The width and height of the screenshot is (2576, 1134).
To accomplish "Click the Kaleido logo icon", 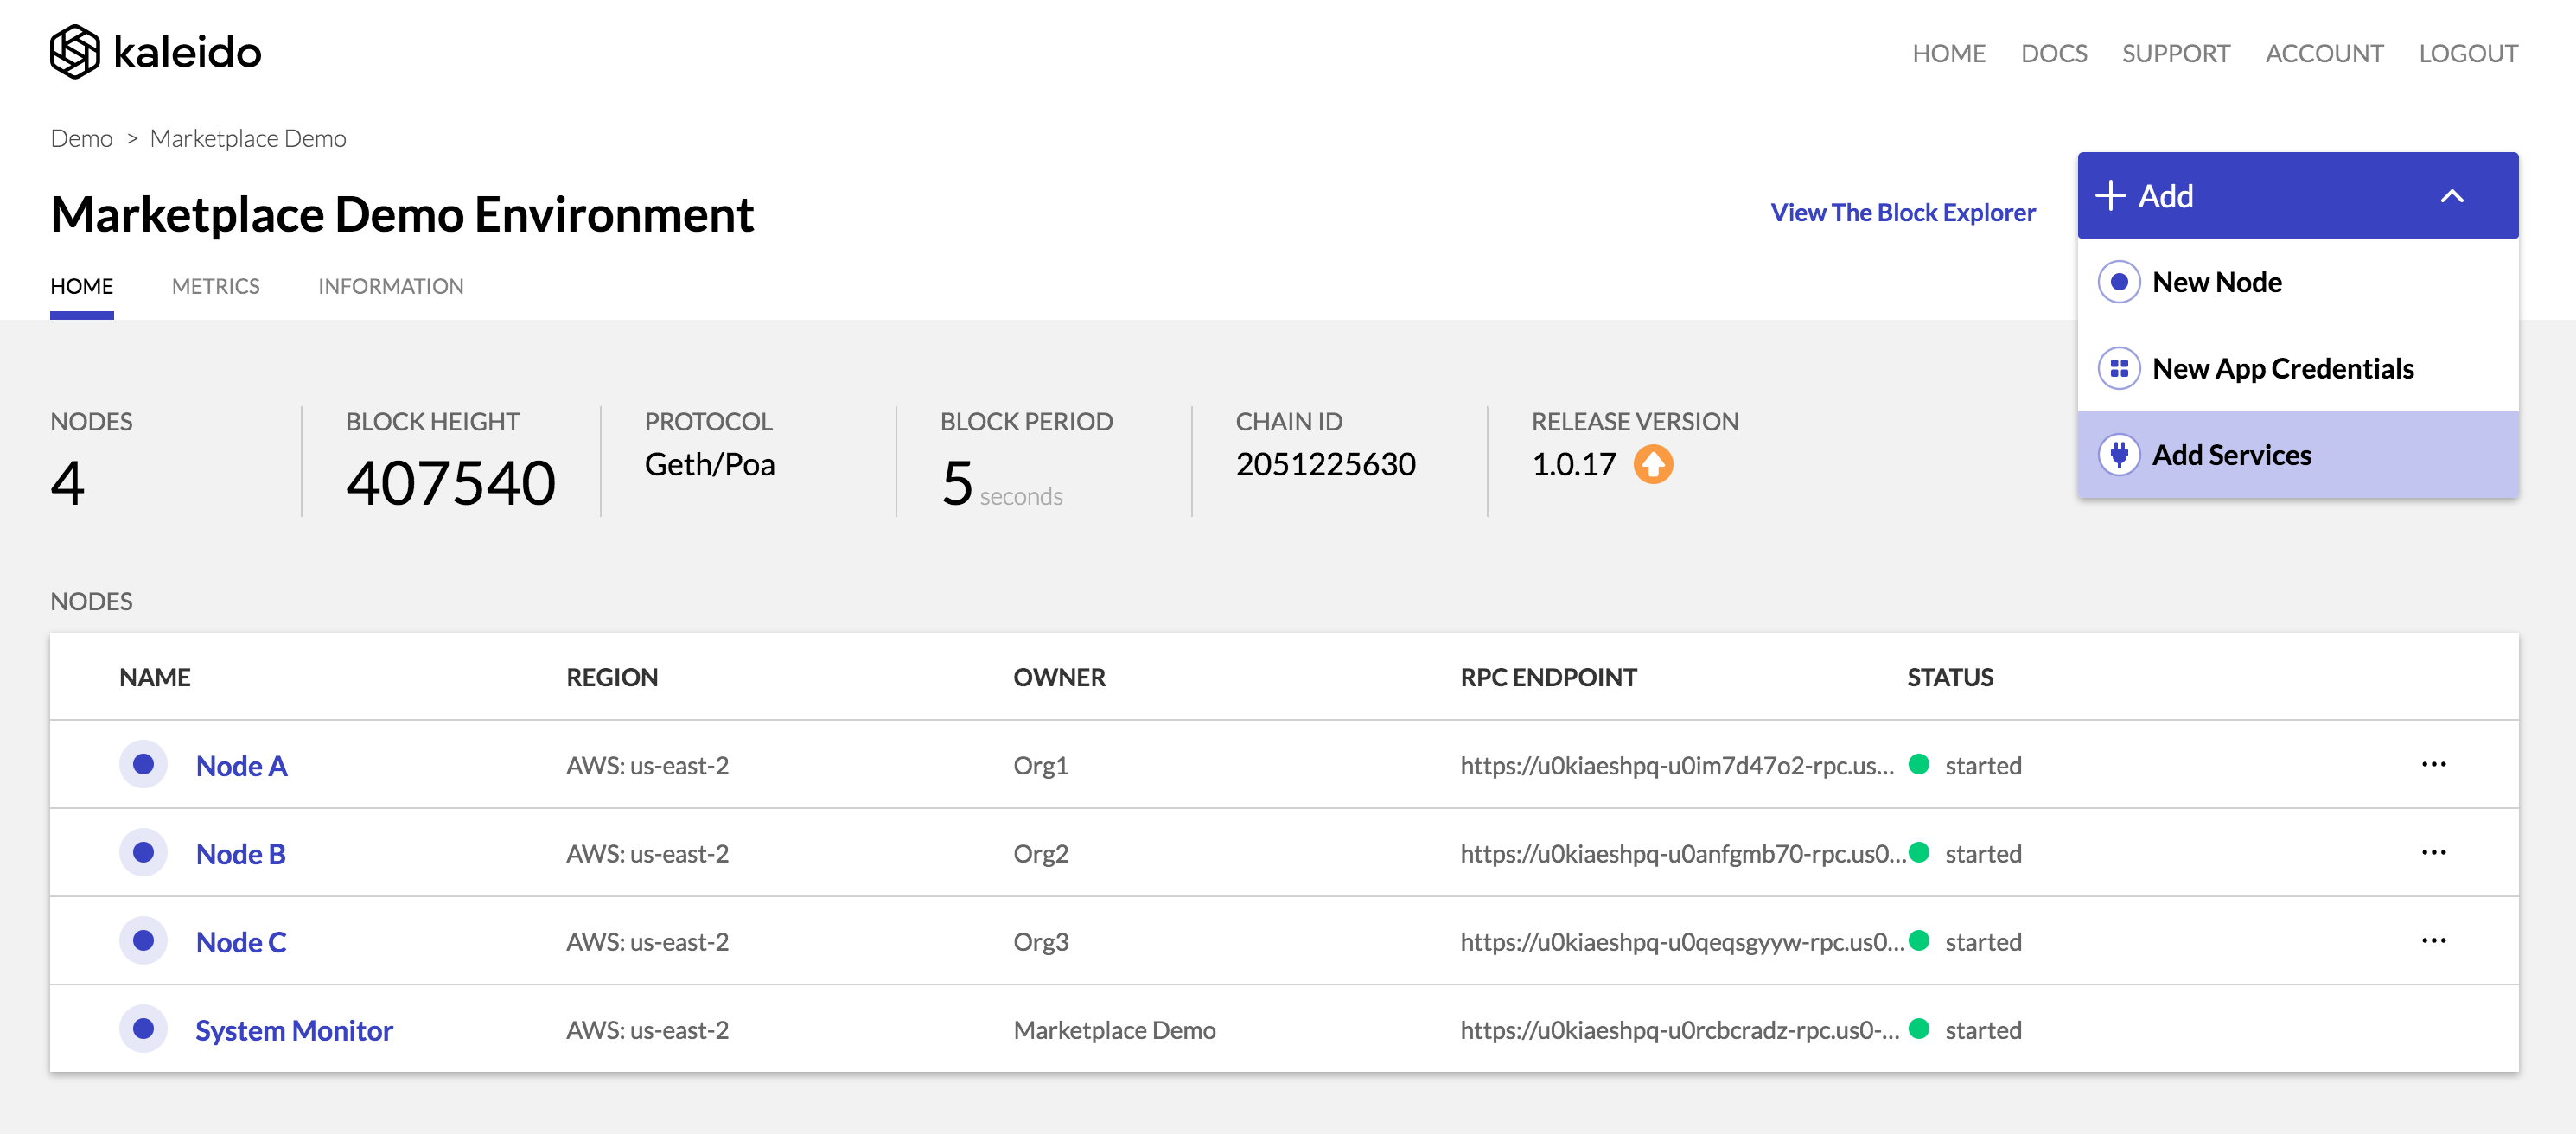I will tap(75, 51).
